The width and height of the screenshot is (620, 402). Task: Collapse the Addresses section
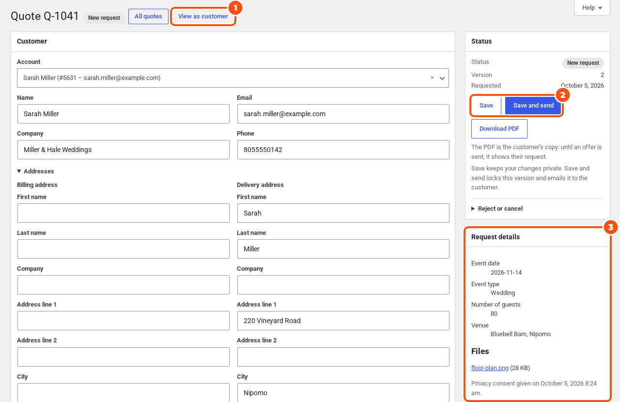tap(35, 171)
